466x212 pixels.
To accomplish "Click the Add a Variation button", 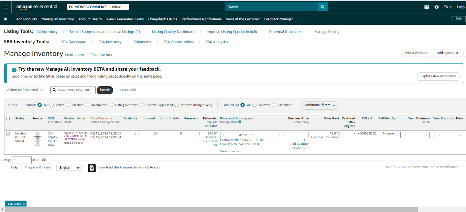I will point(416,53).
